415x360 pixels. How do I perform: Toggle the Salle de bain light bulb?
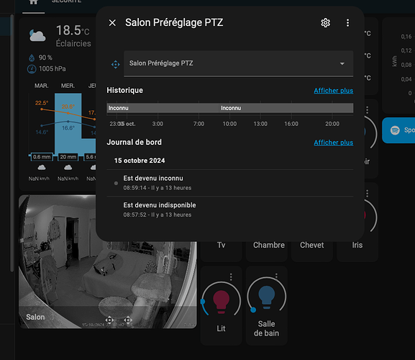[267, 297]
